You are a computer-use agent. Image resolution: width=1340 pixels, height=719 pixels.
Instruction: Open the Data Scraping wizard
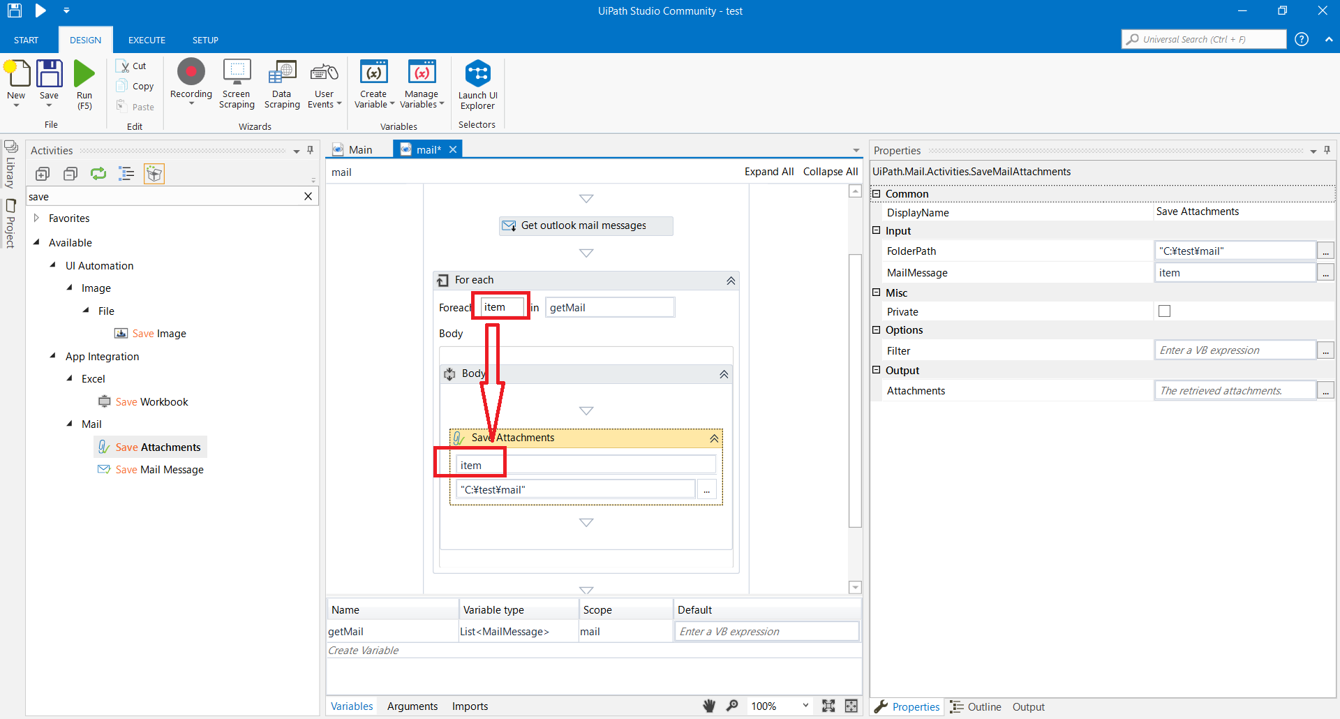(282, 84)
